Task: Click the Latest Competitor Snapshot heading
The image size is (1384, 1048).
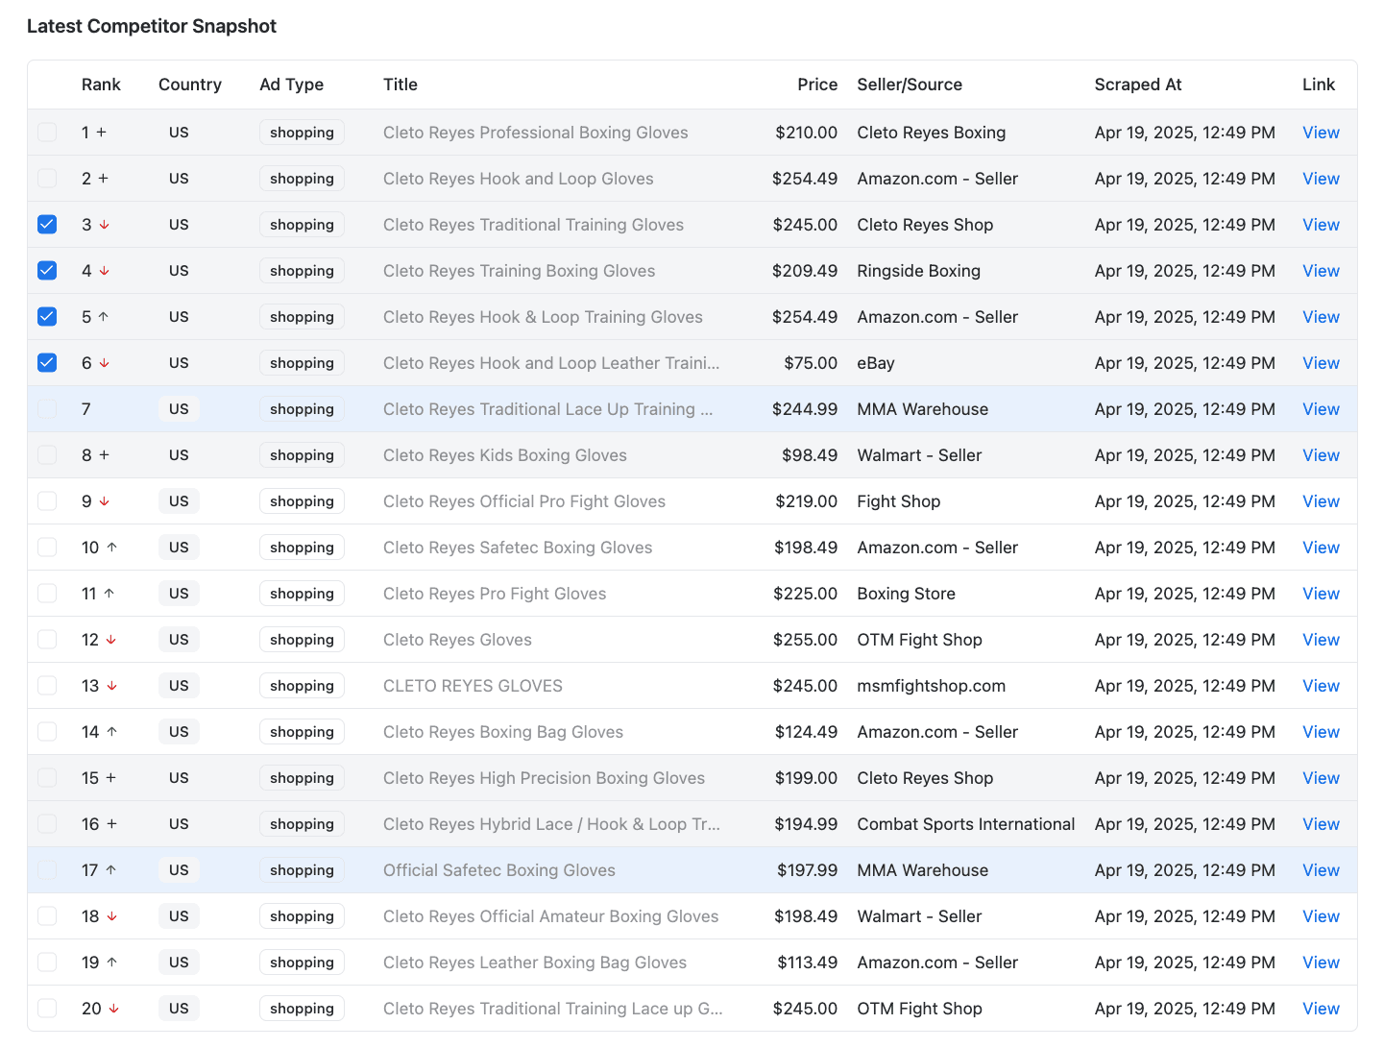Action: (152, 26)
